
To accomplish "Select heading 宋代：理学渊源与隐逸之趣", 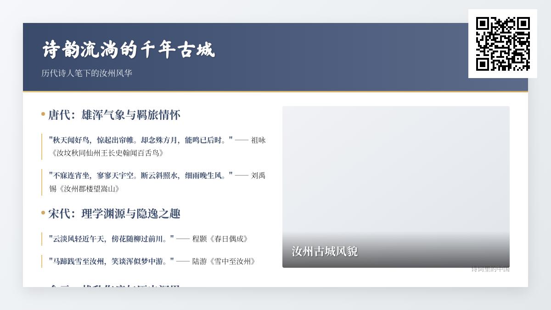I will 114,214.
